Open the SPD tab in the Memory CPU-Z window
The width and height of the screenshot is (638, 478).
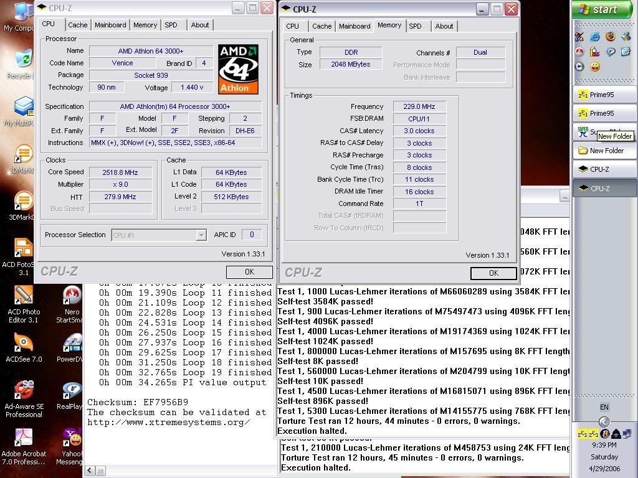[x=415, y=26]
